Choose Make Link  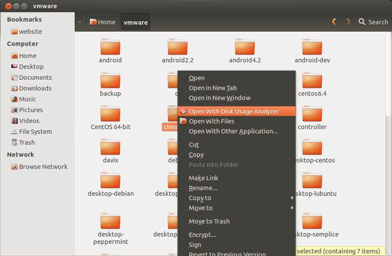tap(237, 178)
